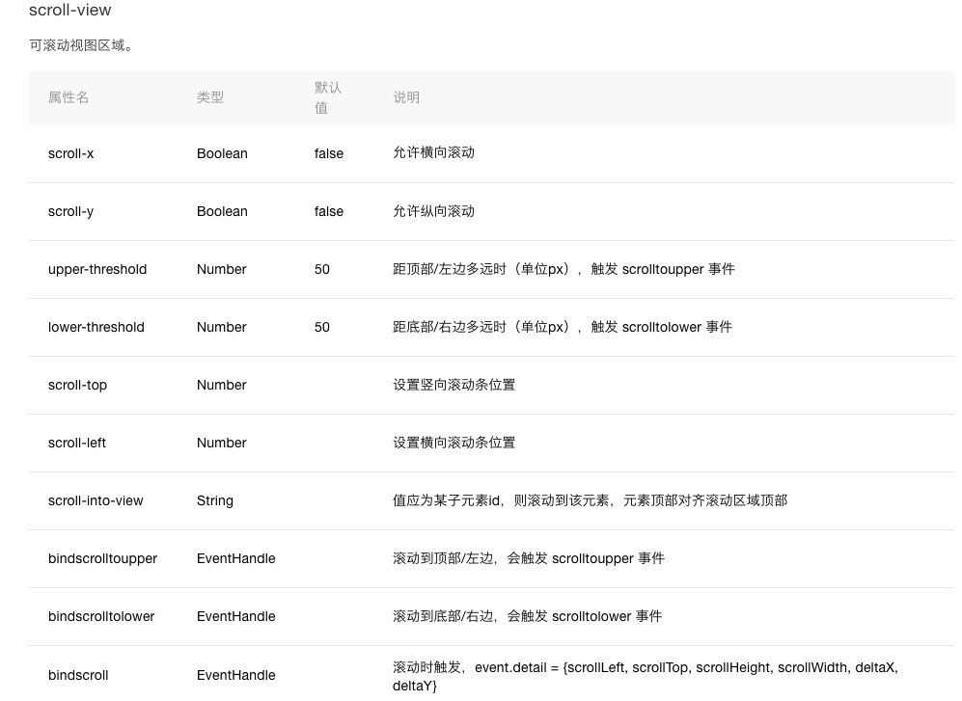Viewport: 962px width, 701px height.
Task: Click the bindscrolltoupper attribute name
Action: click(102, 558)
